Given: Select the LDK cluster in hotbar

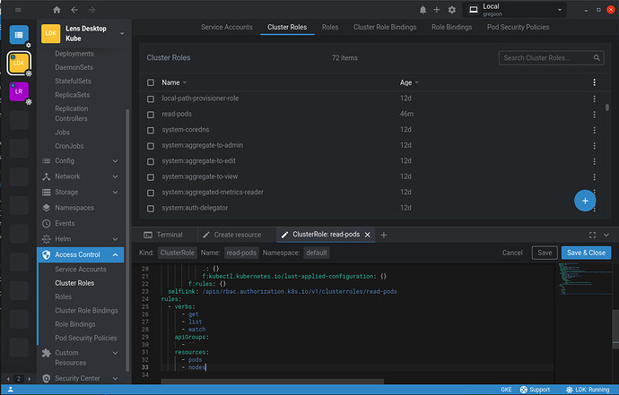Looking at the screenshot, I should tap(19, 64).
